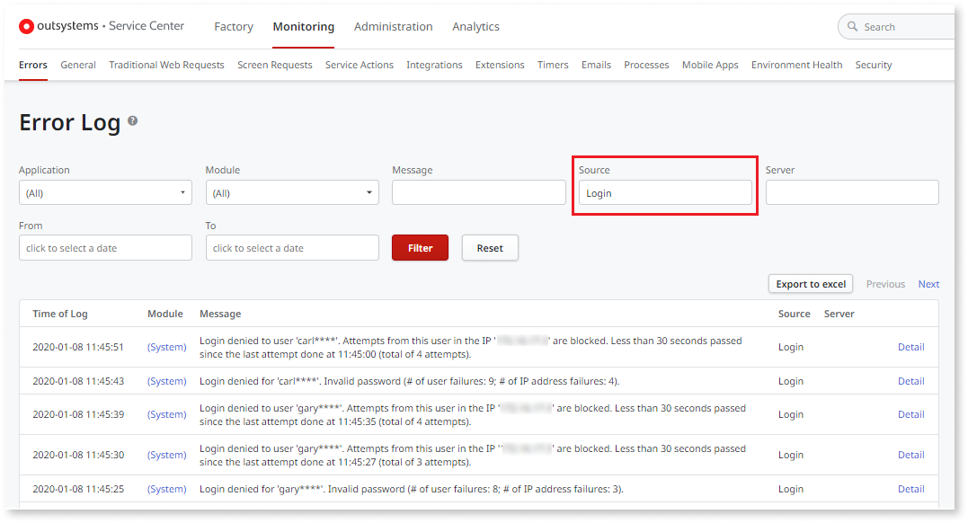Click the Error Log page heading
The image size is (968, 523).
(70, 122)
